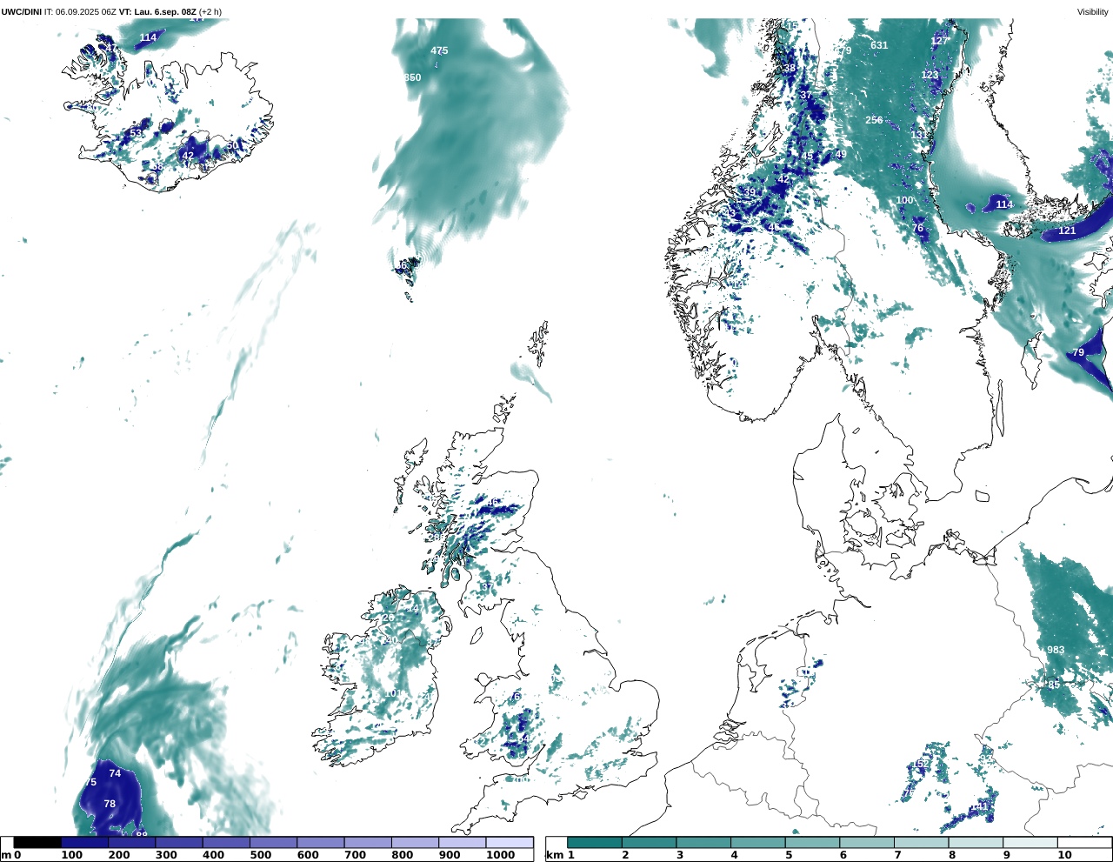Image resolution: width=1113 pixels, height=862 pixels.
Task: Click the '74' value in the dark blue fog patch
Action: point(115,773)
